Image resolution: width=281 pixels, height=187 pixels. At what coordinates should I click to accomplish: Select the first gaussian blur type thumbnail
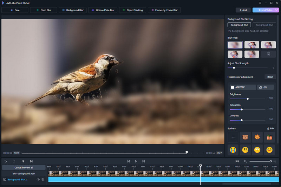tap(235, 45)
